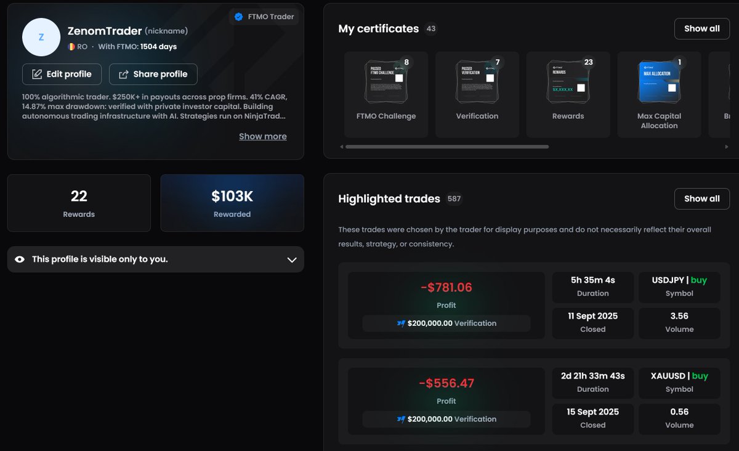Click the count badge 23 on Rewards
Viewport: 739px width, 451px height.
click(x=588, y=62)
